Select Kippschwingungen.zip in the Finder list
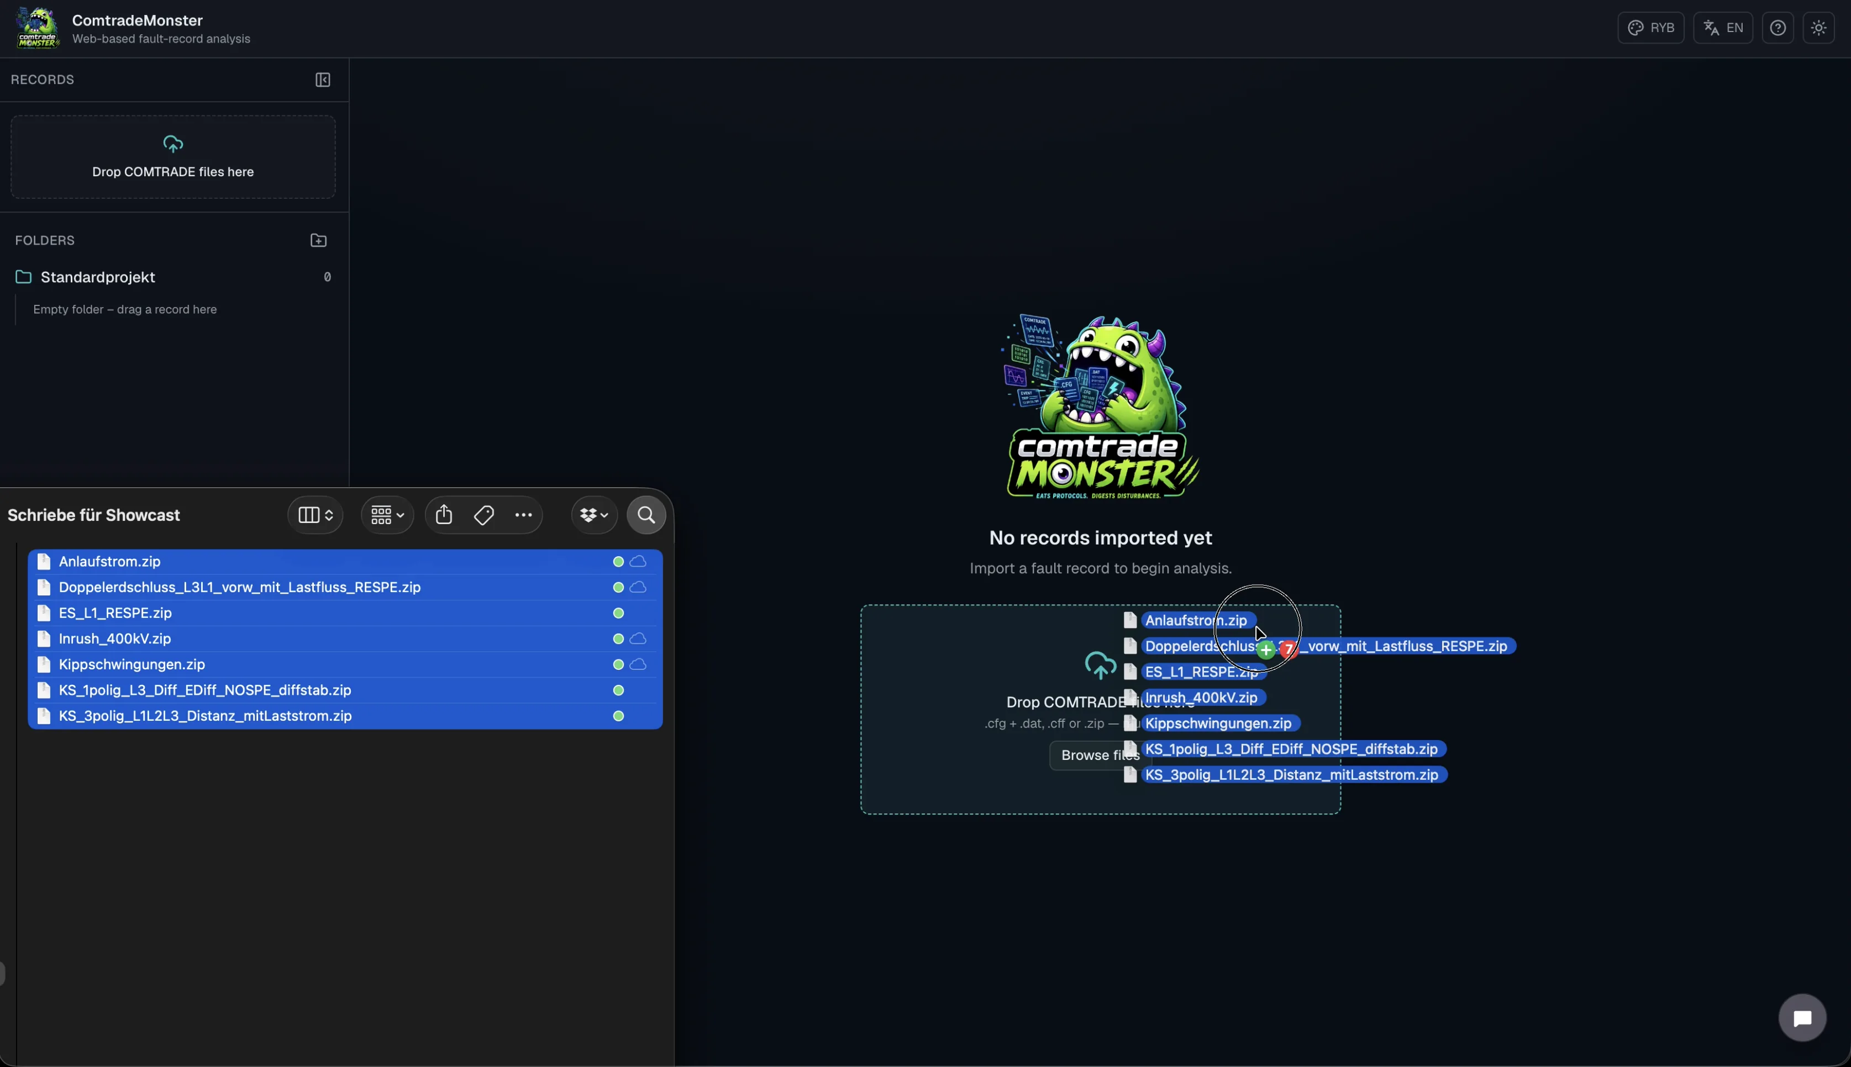This screenshot has width=1851, height=1067. (x=345, y=664)
